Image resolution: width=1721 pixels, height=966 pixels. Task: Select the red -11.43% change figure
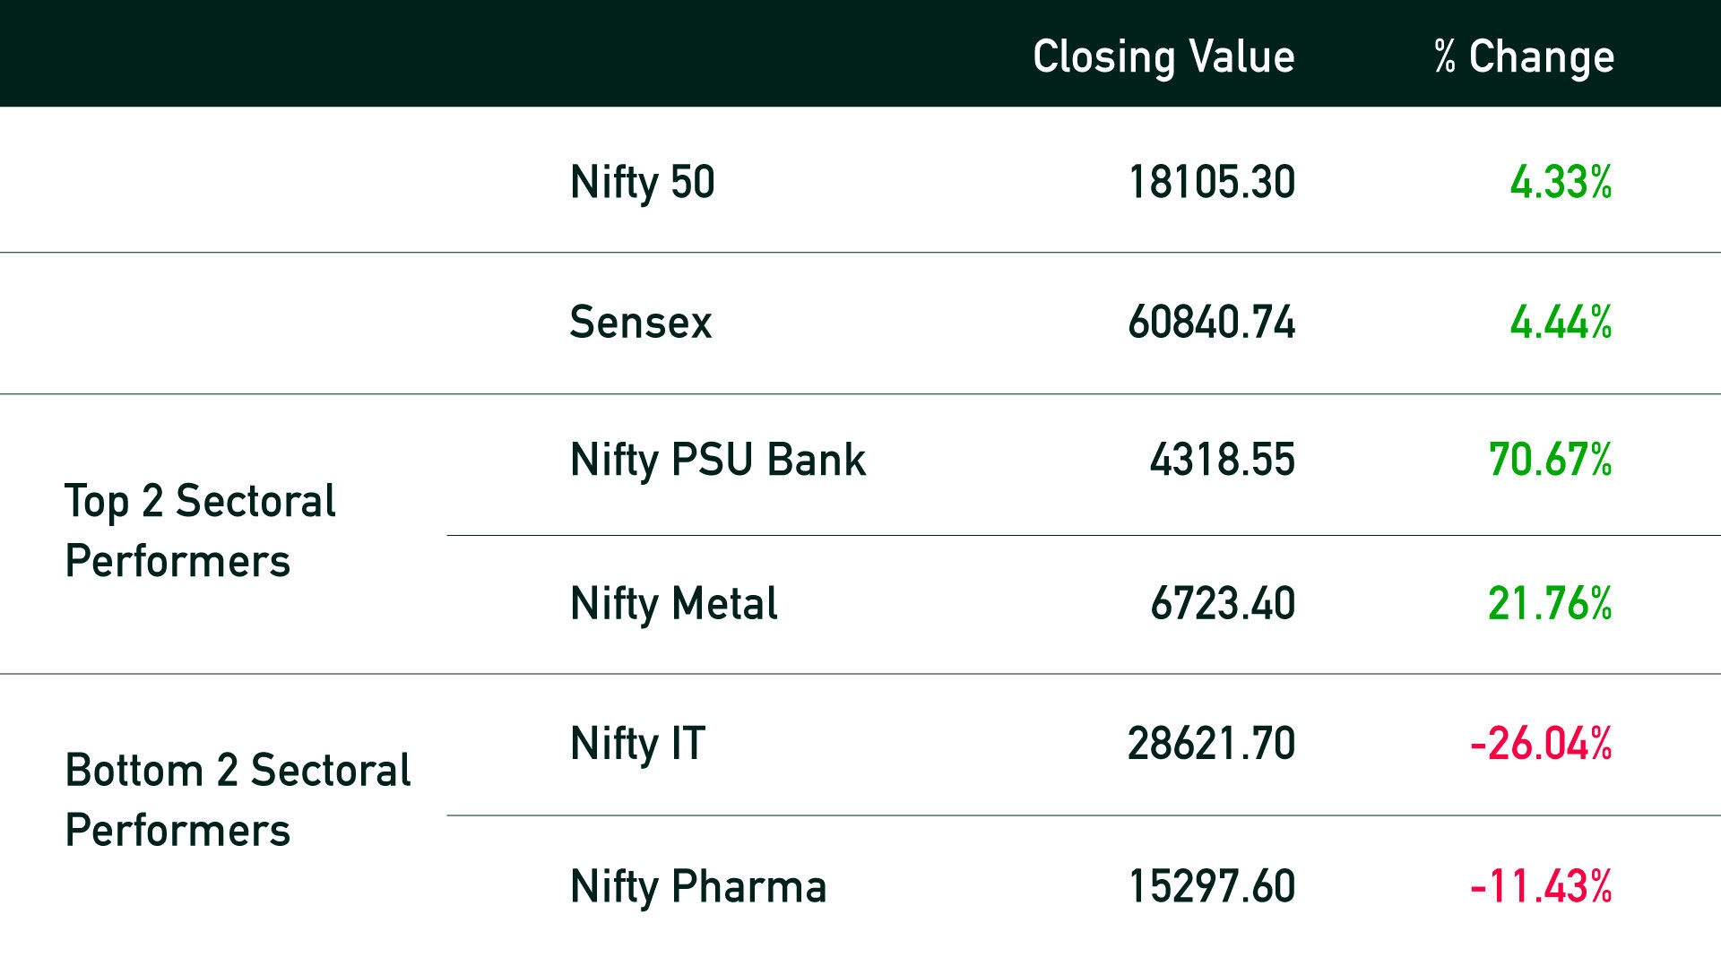pos(1542,886)
